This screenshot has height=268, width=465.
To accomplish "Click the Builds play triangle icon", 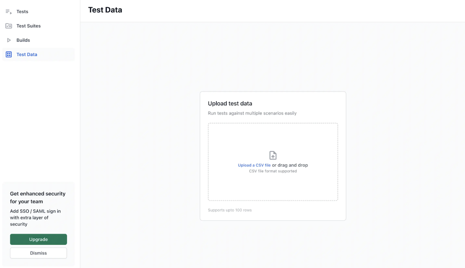I will pos(9,40).
